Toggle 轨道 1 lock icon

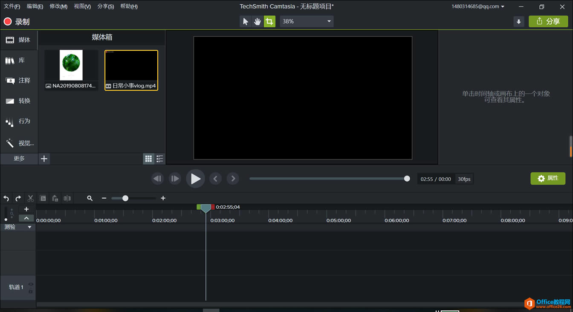tap(31, 292)
